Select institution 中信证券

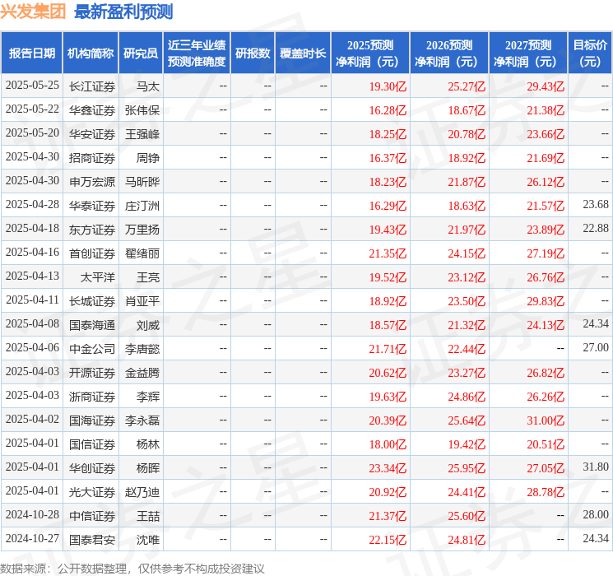point(92,516)
